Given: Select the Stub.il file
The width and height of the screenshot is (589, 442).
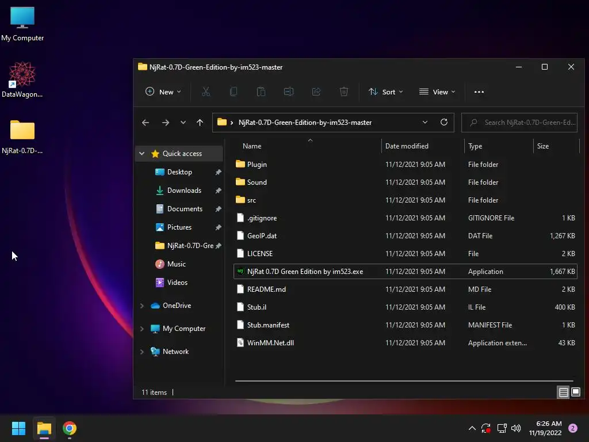Looking at the screenshot, I should coord(406,307).
